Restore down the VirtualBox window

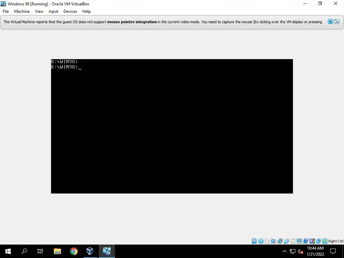click(x=320, y=3)
